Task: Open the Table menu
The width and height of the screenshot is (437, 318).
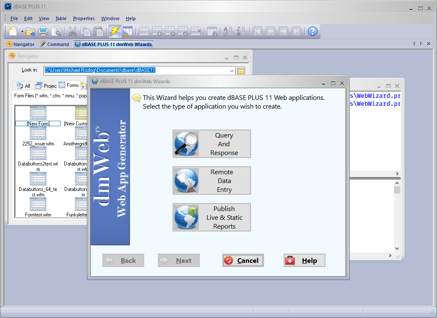Action: pos(61,18)
